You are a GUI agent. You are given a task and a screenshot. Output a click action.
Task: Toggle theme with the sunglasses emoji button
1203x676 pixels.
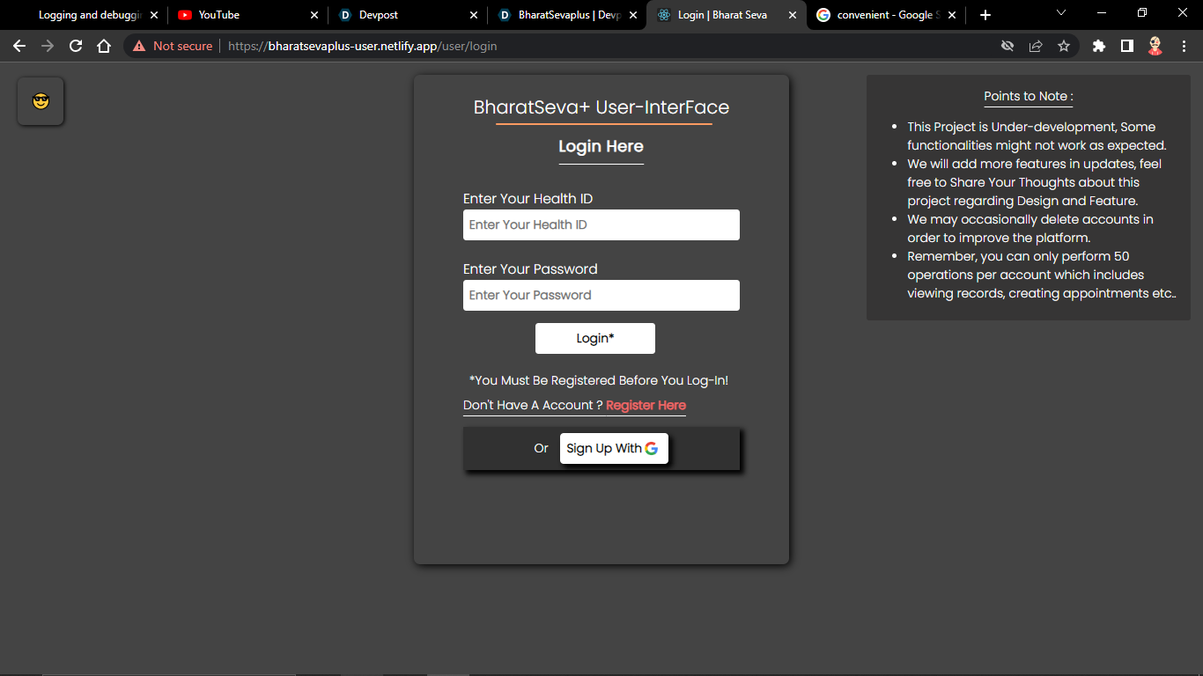(x=41, y=101)
